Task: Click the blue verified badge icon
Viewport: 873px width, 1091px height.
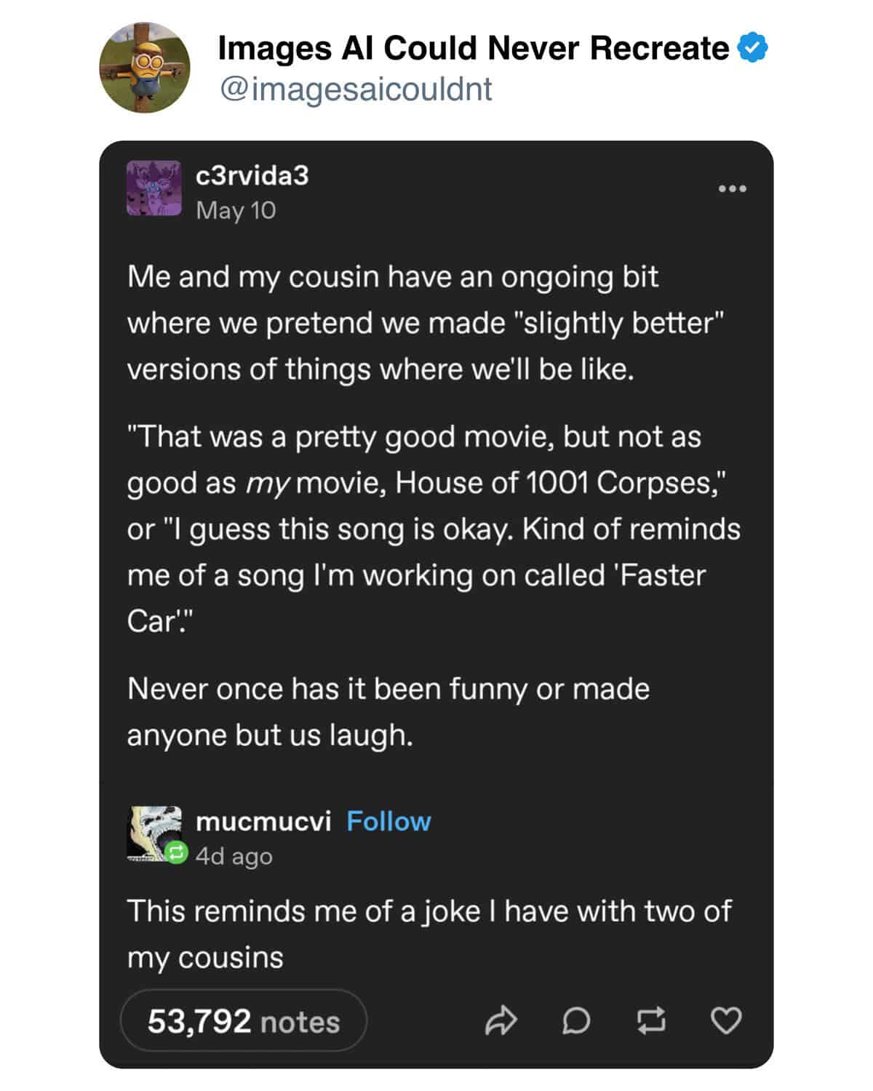Action: (x=753, y=48)
